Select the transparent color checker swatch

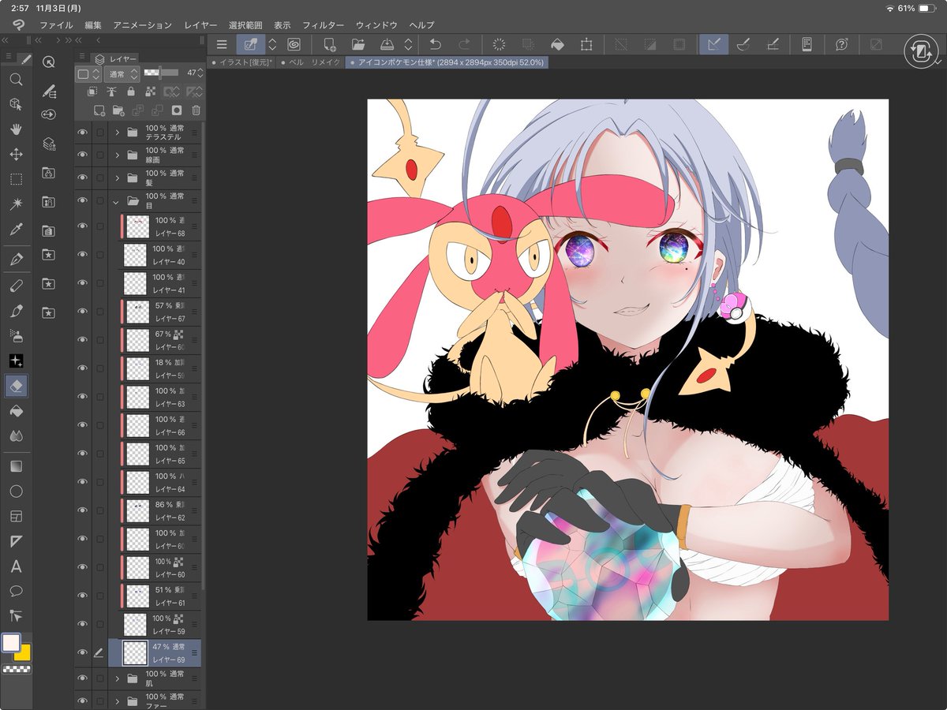click(16, 669)
